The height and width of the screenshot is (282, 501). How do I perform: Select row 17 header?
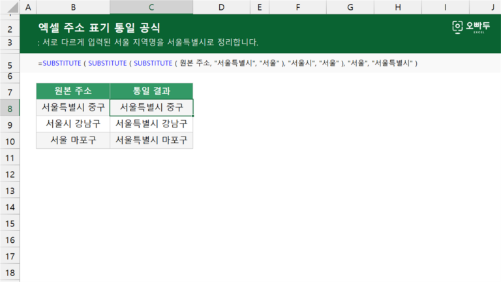point(10,257)
